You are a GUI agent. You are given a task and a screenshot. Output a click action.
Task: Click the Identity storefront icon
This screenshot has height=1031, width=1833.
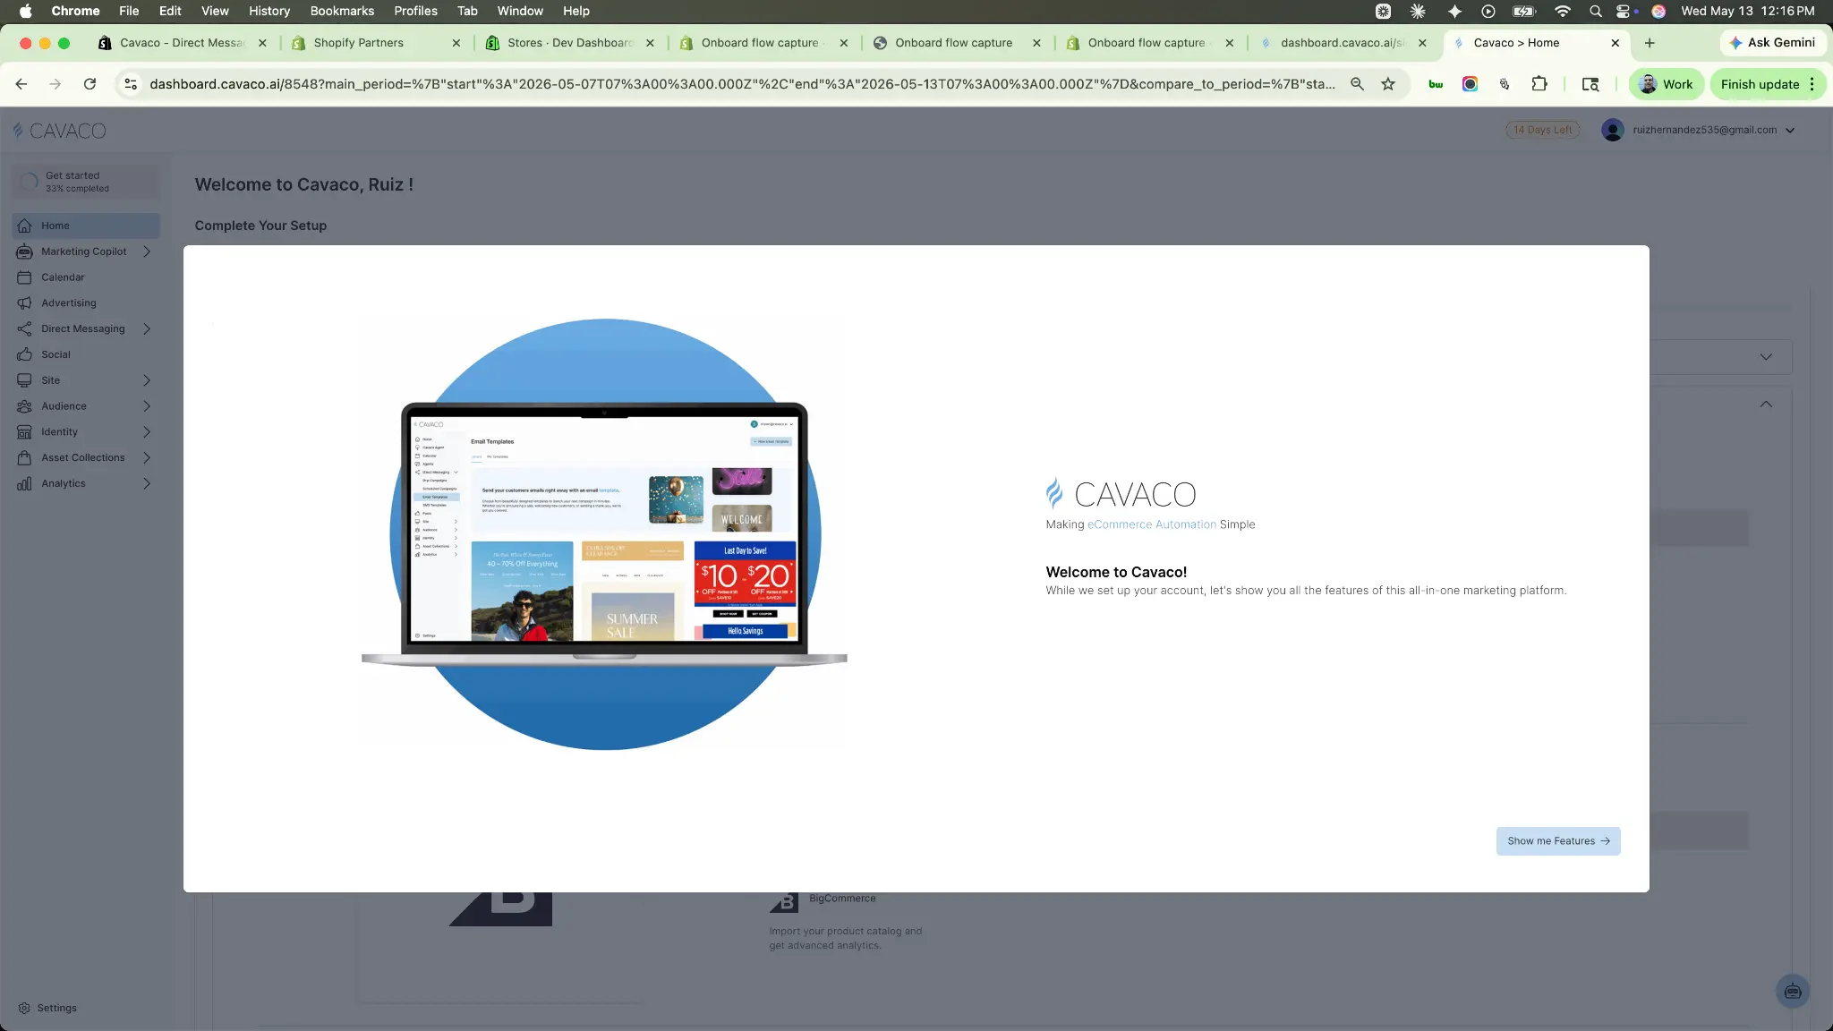[x=24, y=432]
